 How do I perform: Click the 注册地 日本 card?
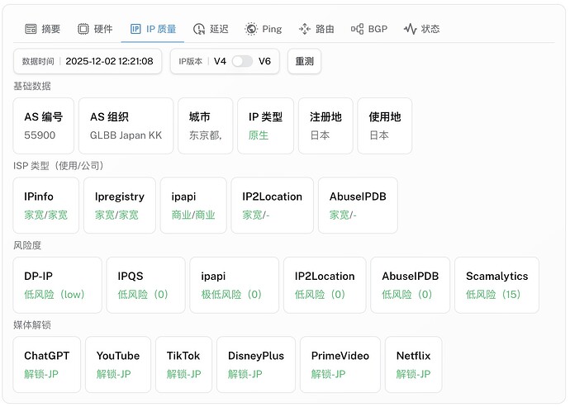point(325,125)
